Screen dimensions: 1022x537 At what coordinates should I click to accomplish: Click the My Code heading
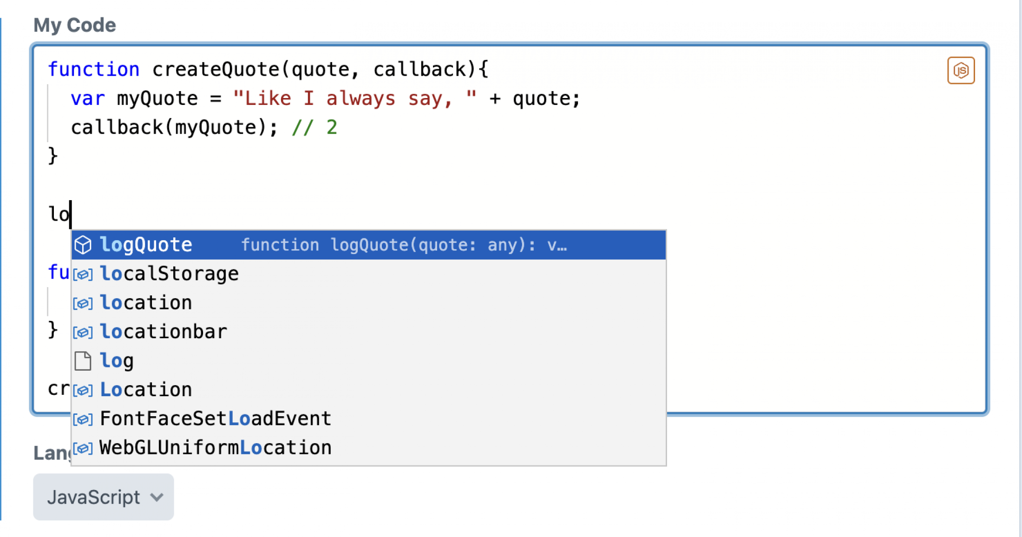(x=74, y=25)
